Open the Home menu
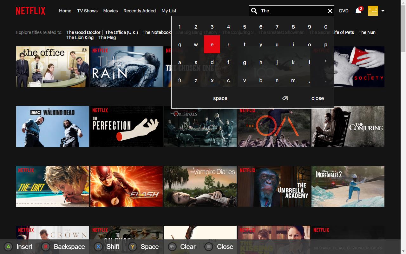Image resolution: width=406 pixels, height=254 pixels. pyautogui.click(x=65, y=11)
